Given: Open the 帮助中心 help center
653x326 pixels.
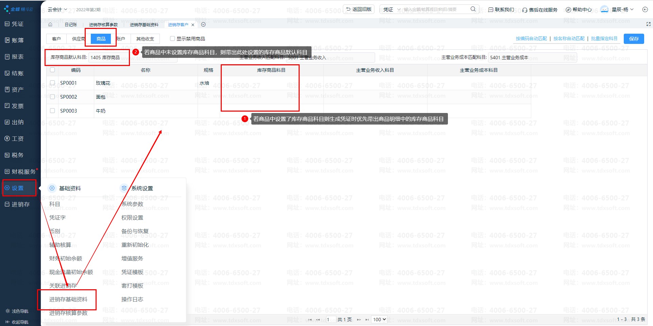Looking at the screenshot, I should tap(579, 10).
